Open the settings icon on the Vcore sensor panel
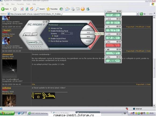Viewport: 156px width, 117px height. tap(118, 11)
